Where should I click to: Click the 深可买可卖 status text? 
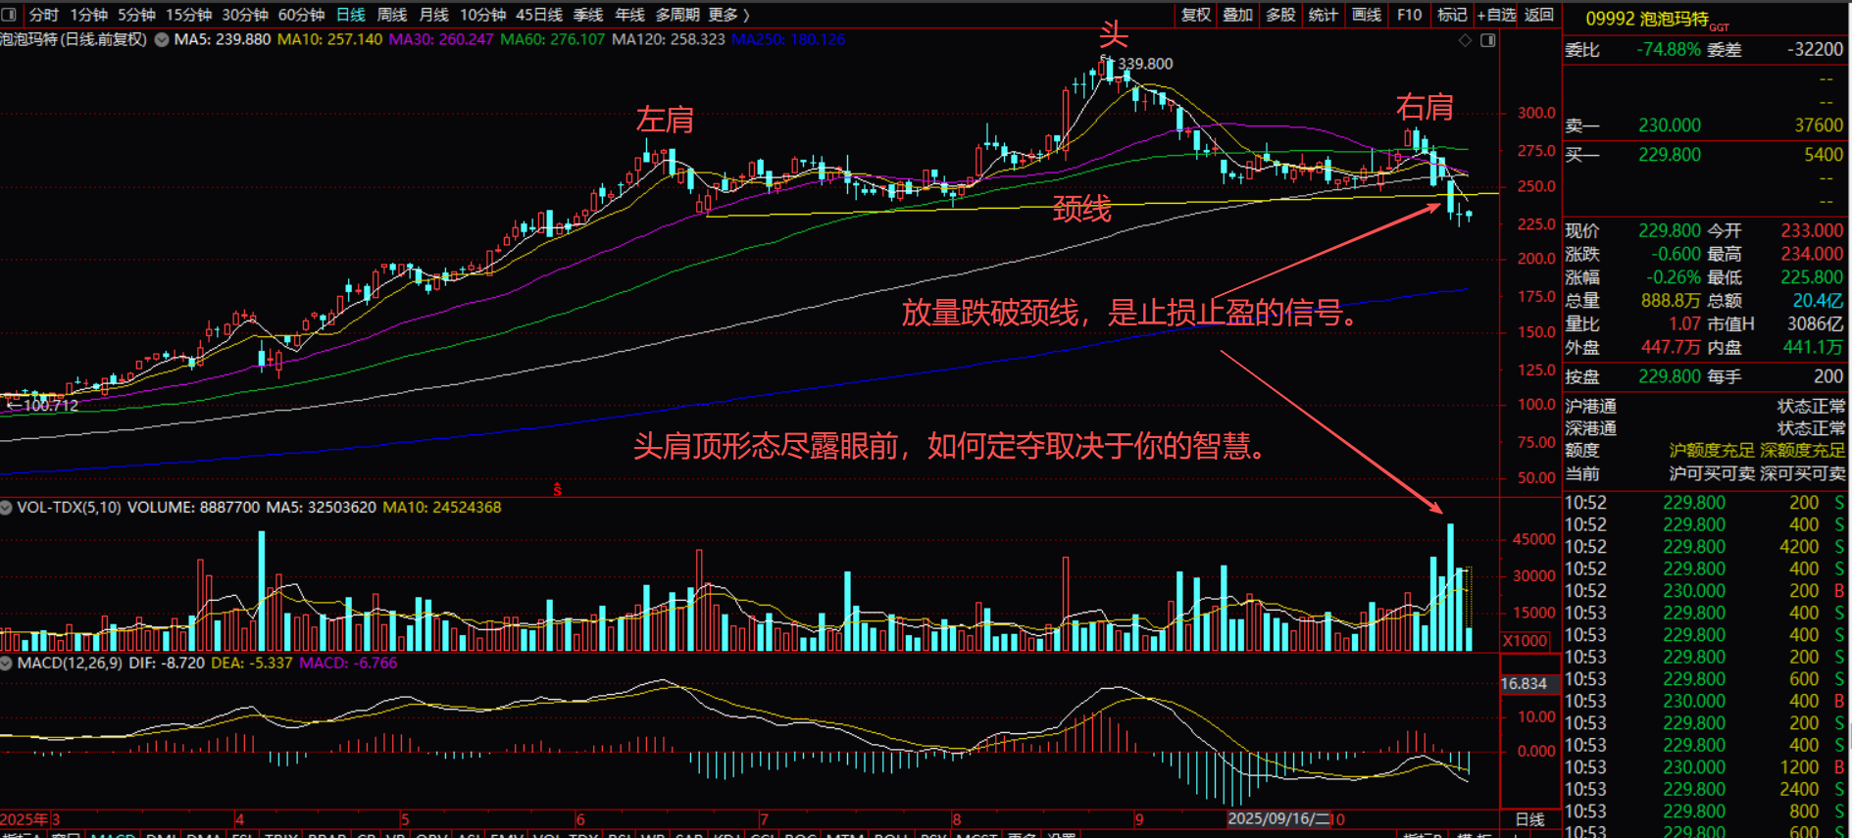click(1803, 474)
